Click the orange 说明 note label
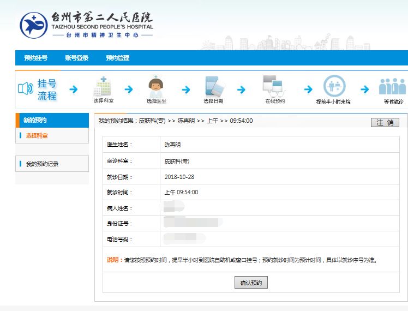Screen dimensions: 408x311 [x=114, y=260]
